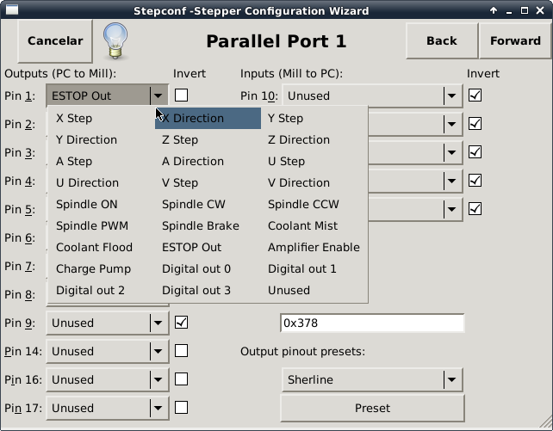Uncheck the Pin 10 invert checkbox
The image size is (553, 431).
(x=475, y=95)
